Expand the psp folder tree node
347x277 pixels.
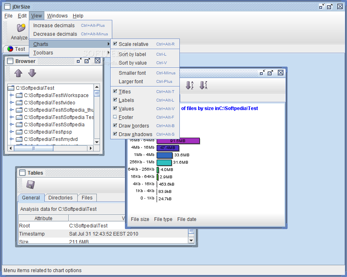(x=11, y=132)
